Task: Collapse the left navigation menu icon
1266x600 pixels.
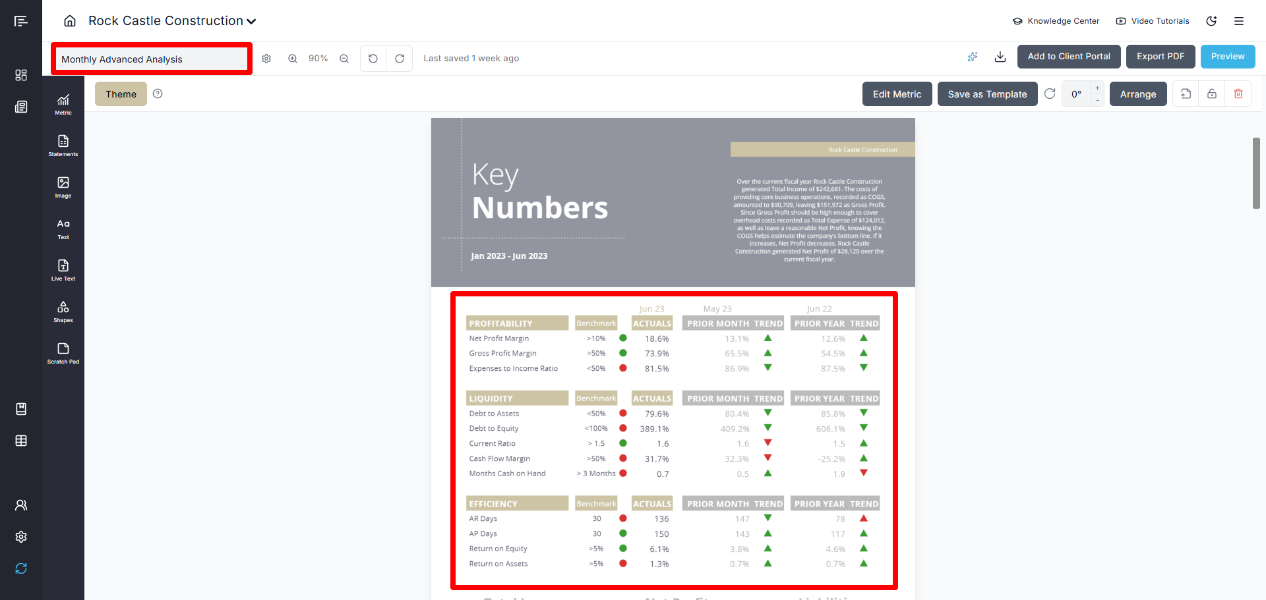Action: tap(21, 21)
